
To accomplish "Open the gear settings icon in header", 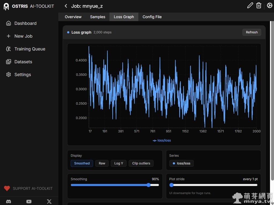I will pyautogui.click(x=269, y=6).
